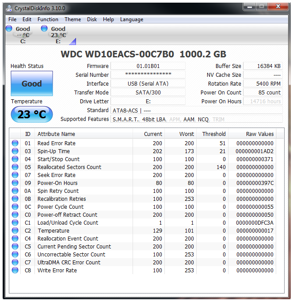Click the Write Error Rate status orb

tap(15, 271)
